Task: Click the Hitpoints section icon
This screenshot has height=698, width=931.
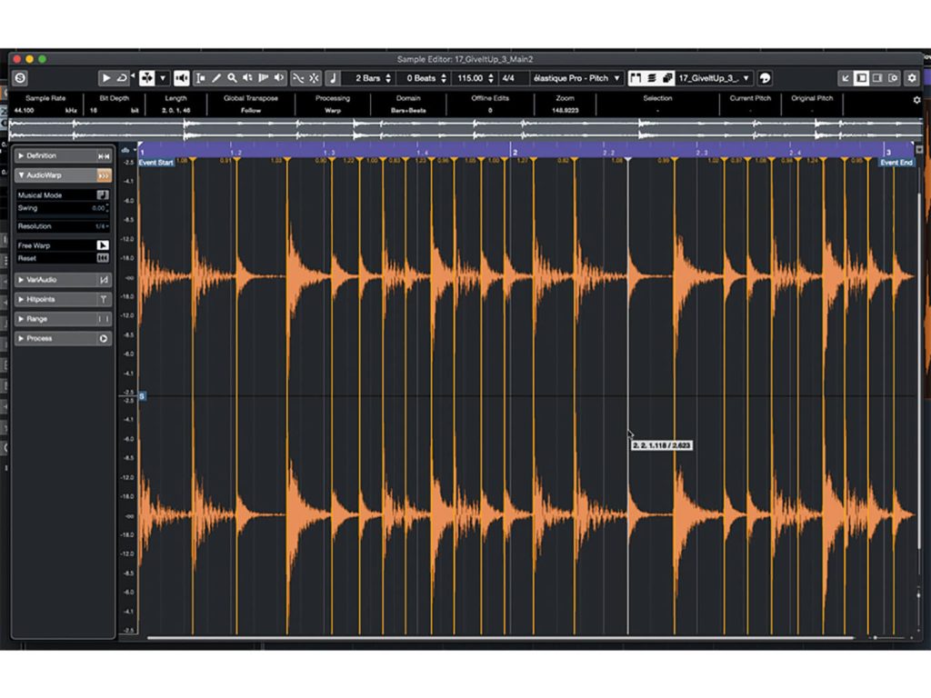Action: point(104,299)
